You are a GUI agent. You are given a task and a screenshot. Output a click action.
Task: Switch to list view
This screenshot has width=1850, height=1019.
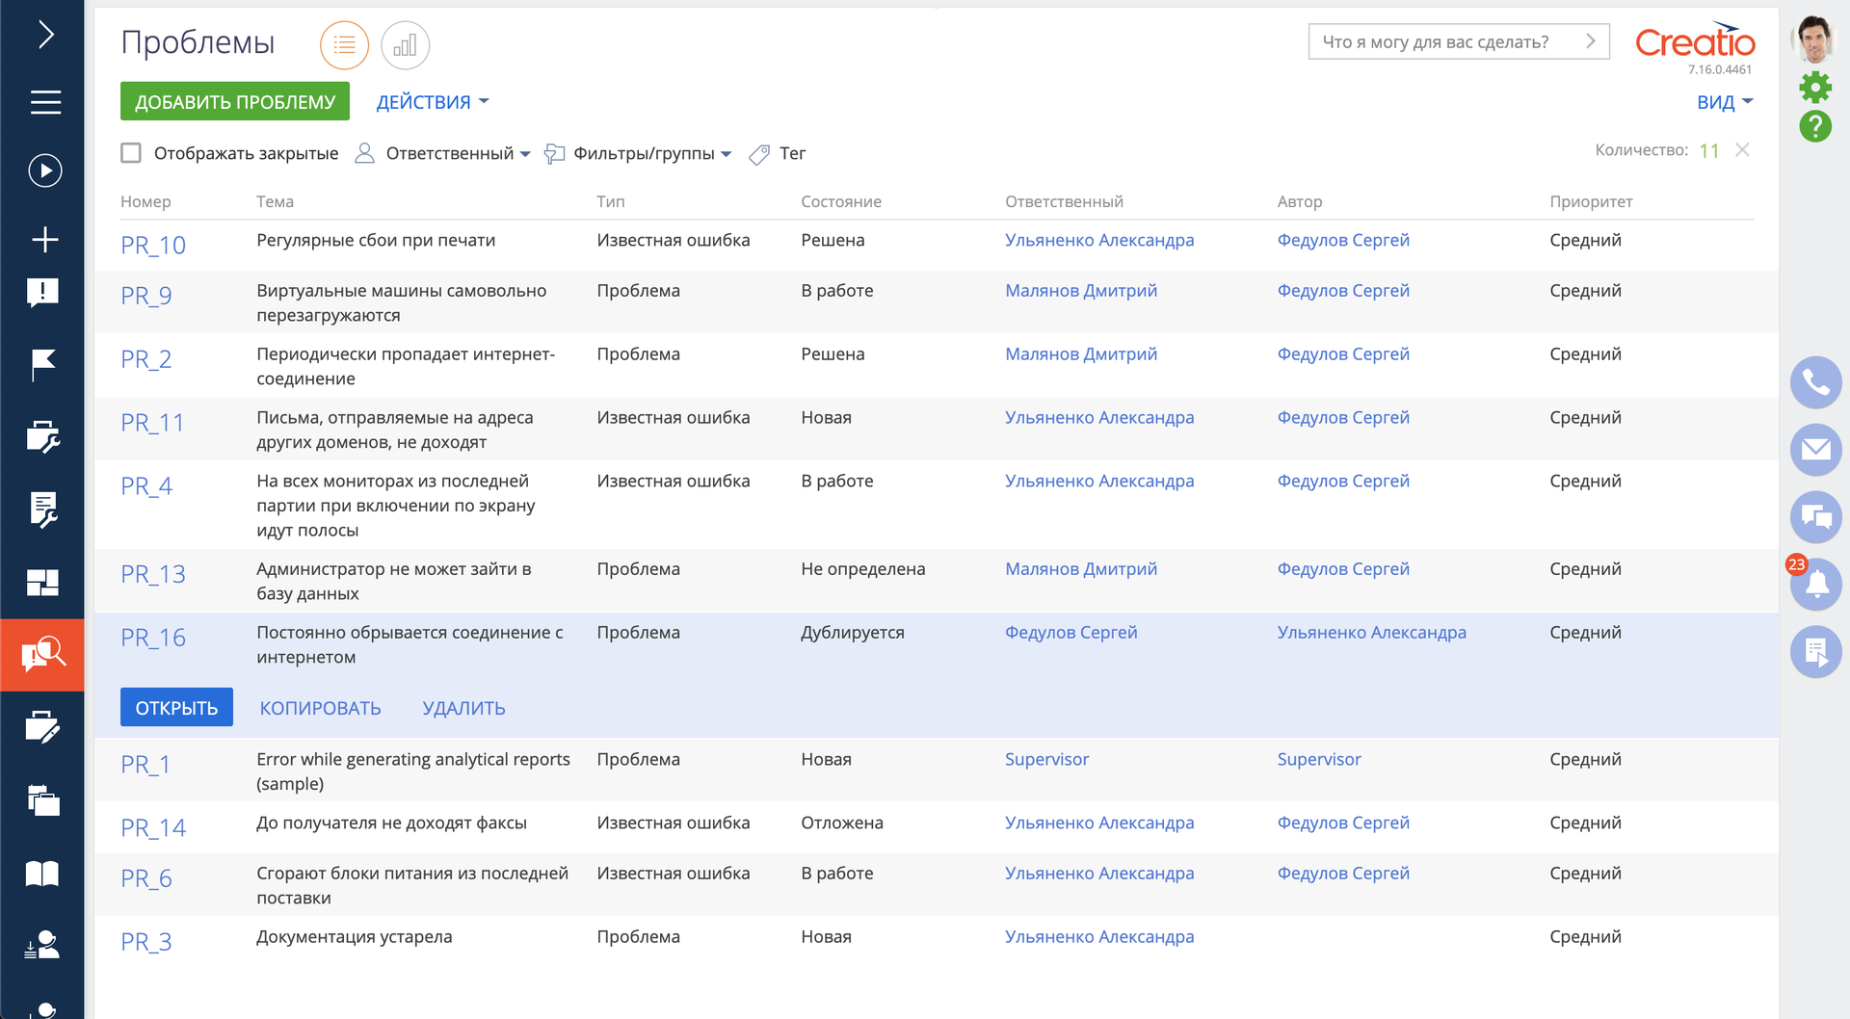(x=344, y=45)
